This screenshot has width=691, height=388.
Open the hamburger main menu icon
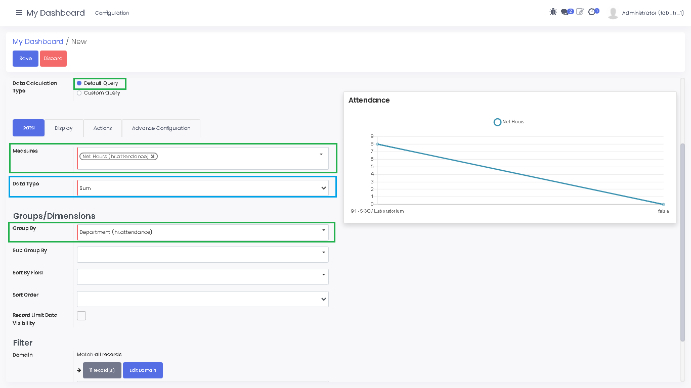pos(19,13)
